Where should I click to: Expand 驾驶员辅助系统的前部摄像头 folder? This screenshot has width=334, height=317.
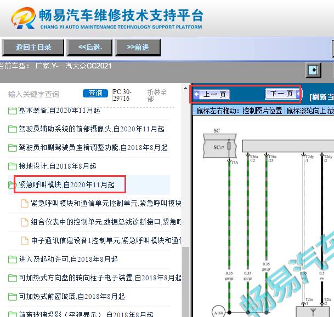[92, 129]
